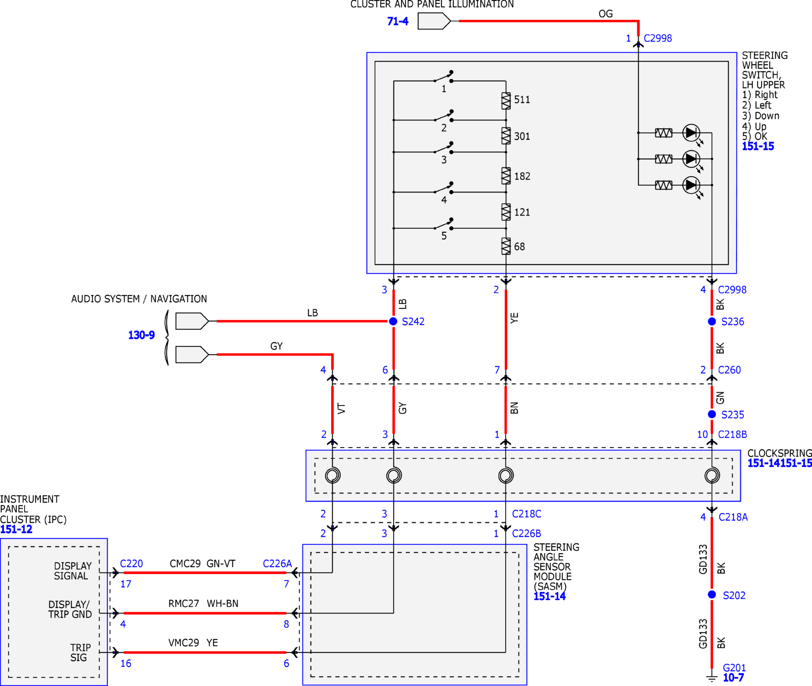The image size is (812, 686).
Task: Click the 'DISPLAY SIGNAL' pin text
Action: pyautogui.click(x=72, y=571)
